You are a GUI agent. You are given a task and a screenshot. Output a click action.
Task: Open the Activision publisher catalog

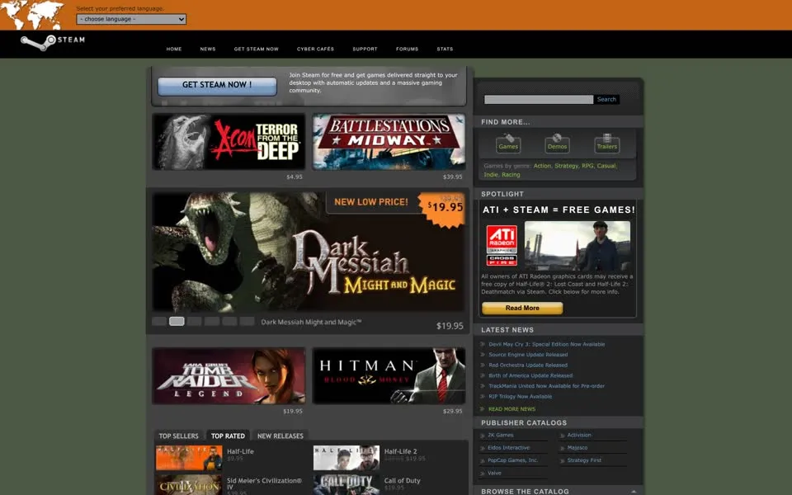579,435
